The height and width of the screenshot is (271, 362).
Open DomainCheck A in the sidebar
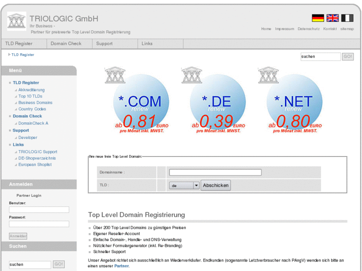(33, 123)
